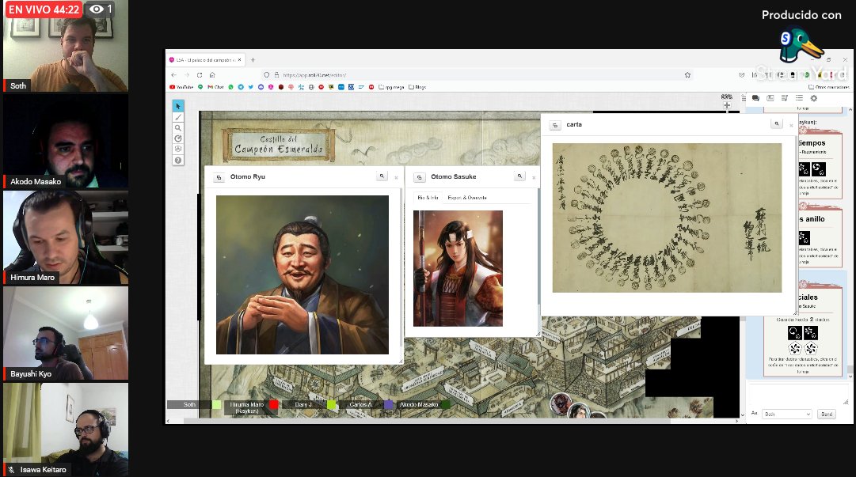Go back in browser history
The height and width of the screenshot is (477, 856).
[x=173, y=74]
